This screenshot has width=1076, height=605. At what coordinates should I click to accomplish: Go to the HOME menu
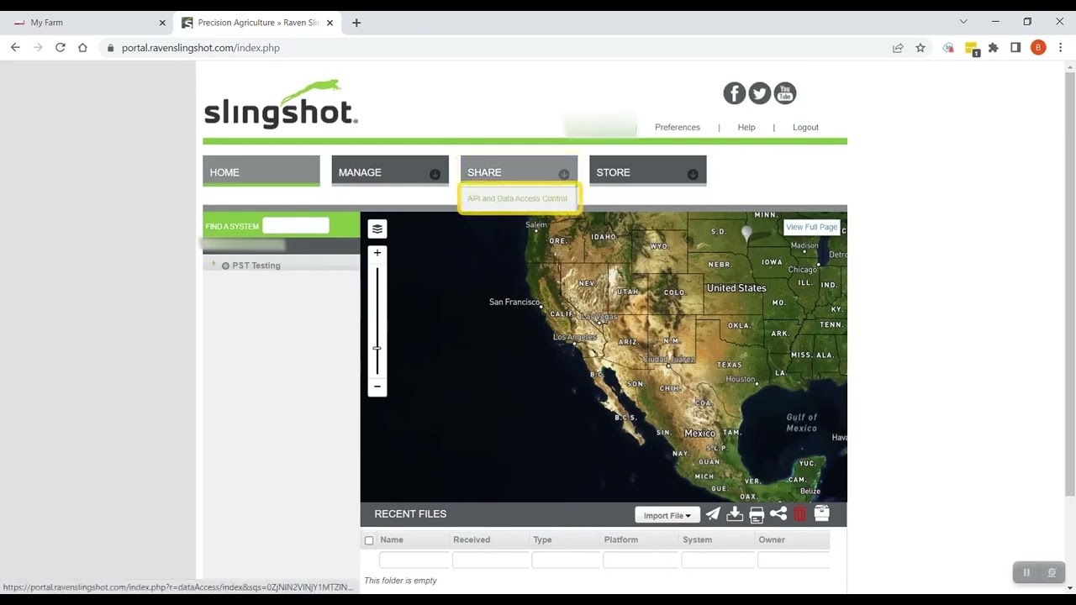tap(261, 171)
